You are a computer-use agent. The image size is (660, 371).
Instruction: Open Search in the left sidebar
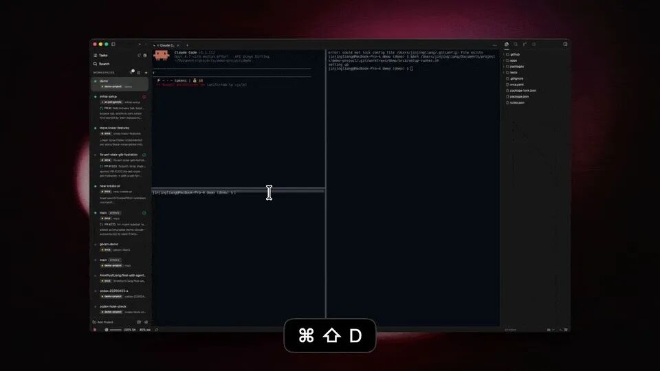pos(102,64)
